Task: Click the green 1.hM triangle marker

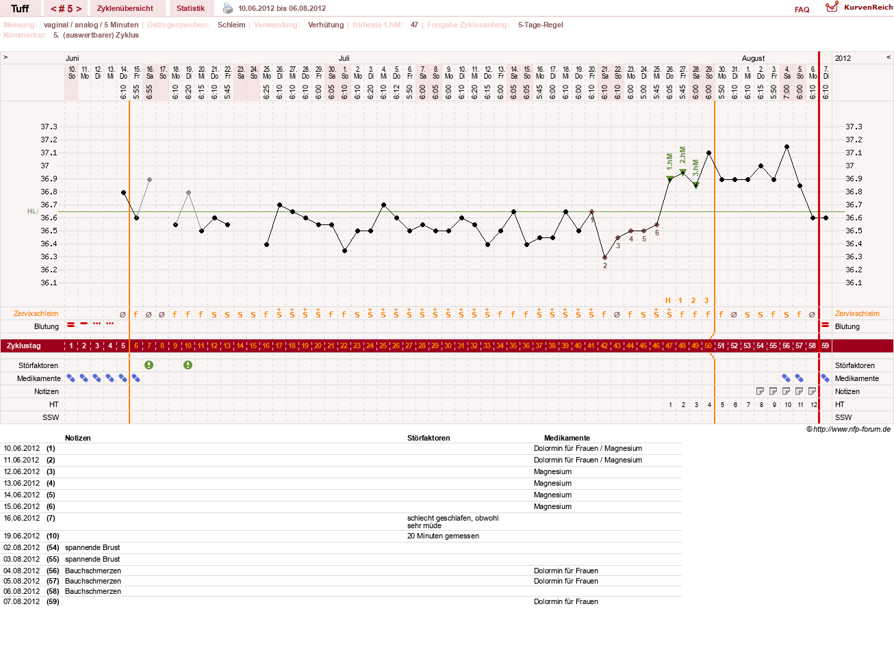Action: [669, 179]
